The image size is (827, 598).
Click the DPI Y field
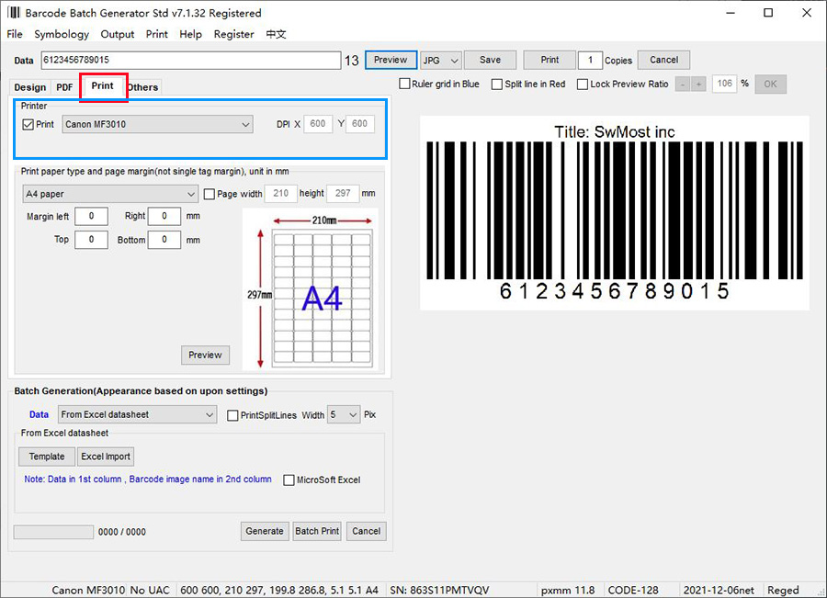click(x=360, y=124)
